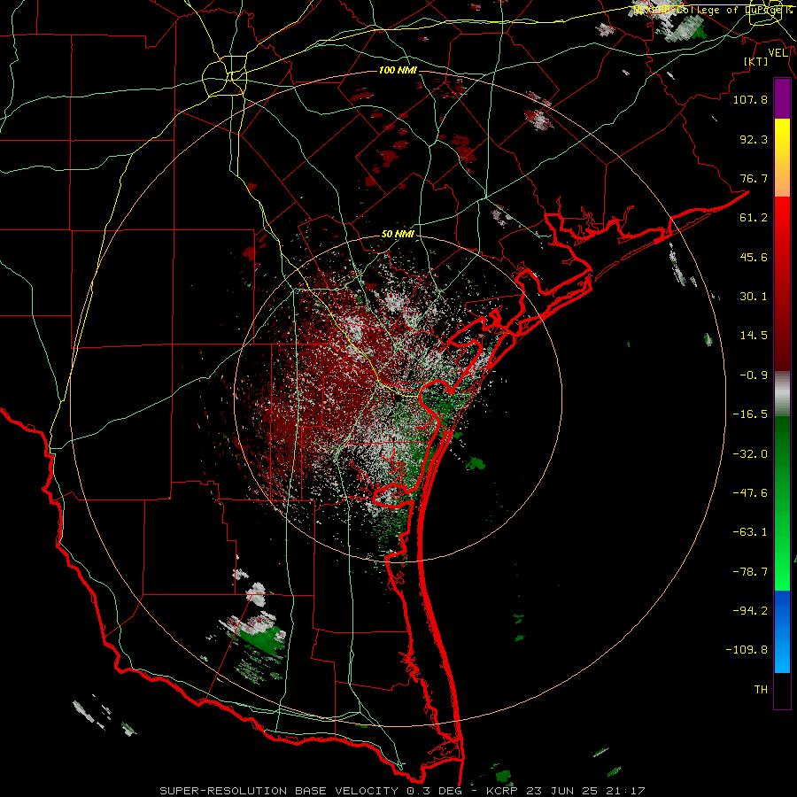This screenshot has width=797, height=797.
Task: Select the VEL legend title
Action: pos(778,53)
